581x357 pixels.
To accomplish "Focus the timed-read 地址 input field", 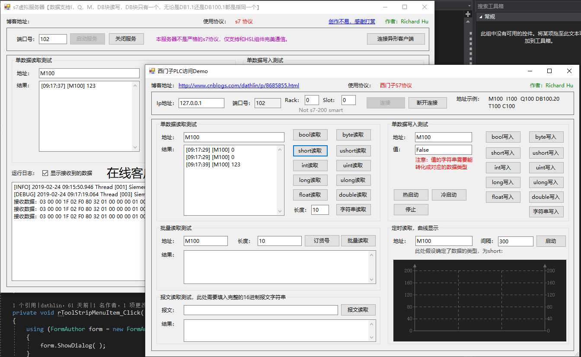I will pyautogui.click(x=444, y=241).
